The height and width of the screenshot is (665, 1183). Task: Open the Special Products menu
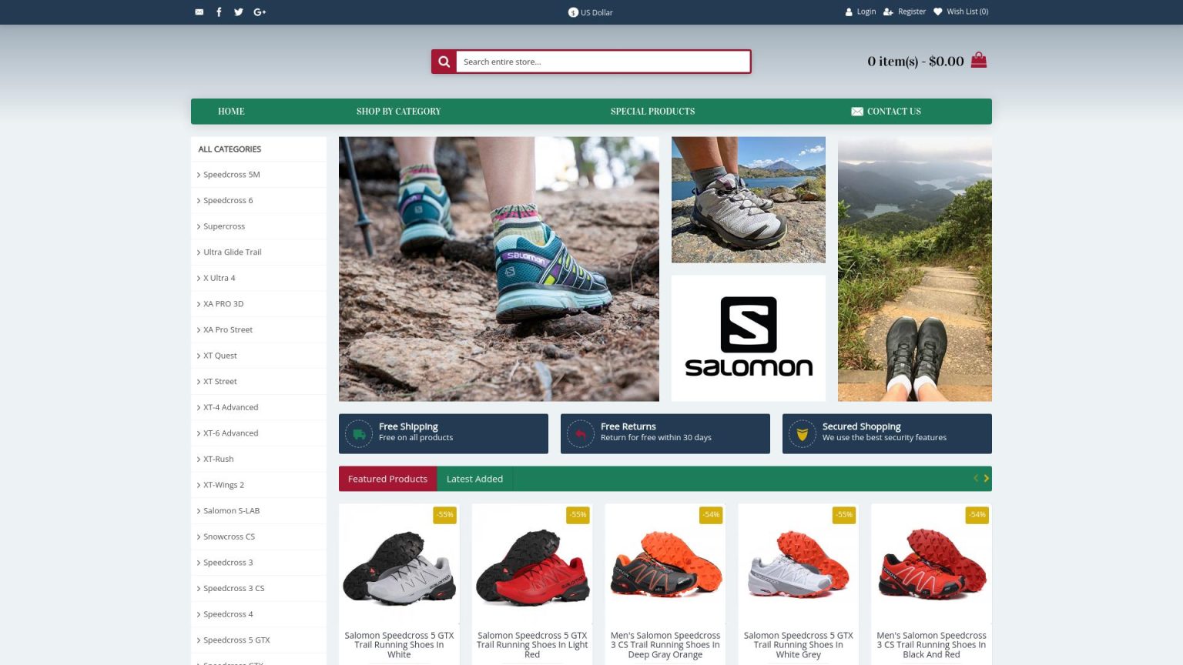652,112
